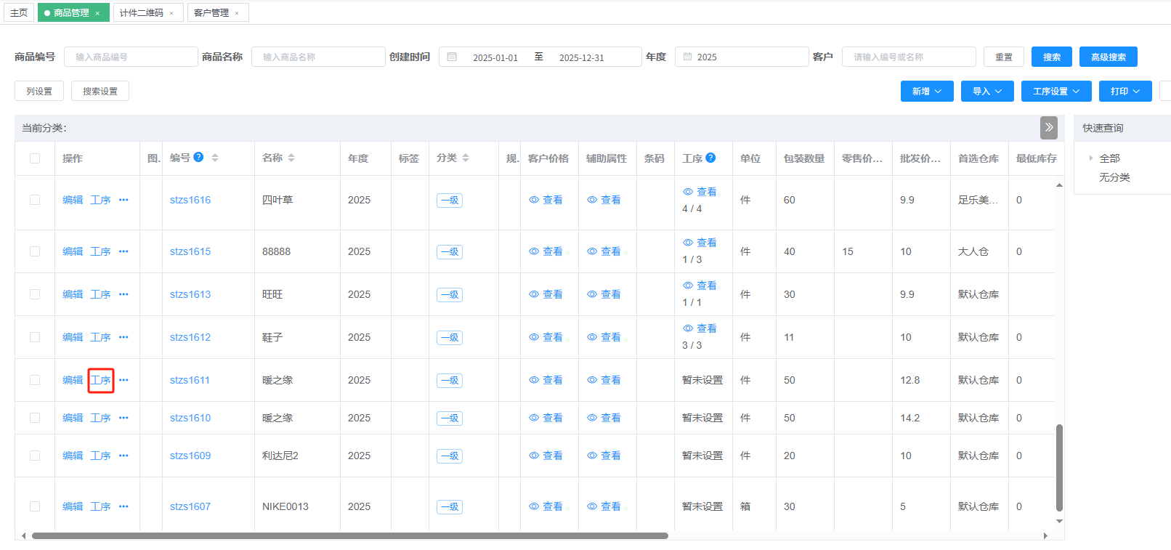
Task: Expand the 工序设置 dropdown menu
Action: pyautogui.click(x=1055, y=92)
